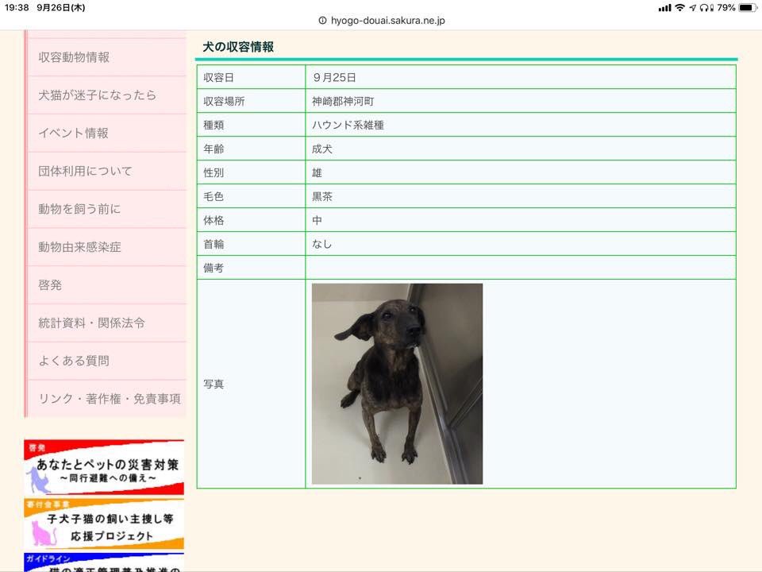The height and width of the screenshot is (572, 762).
Task: Select the 写真 label cell
Action: click(251, 384)
